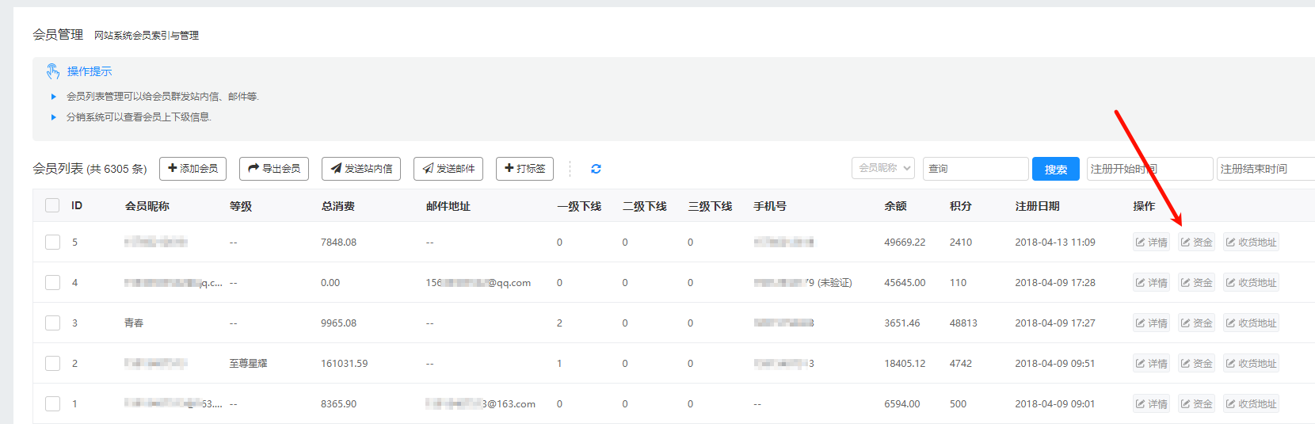Expand the 会员昵称 search field dropdown

click(x=884, y=168)
